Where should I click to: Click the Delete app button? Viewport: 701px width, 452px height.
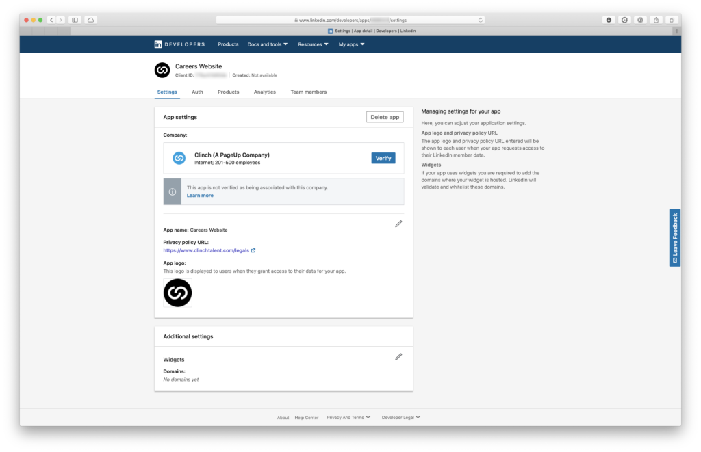385,117
